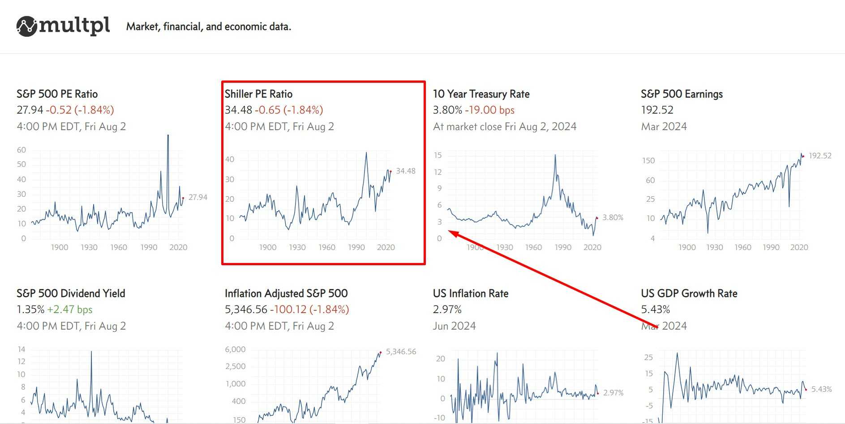The width and height of the screenshot is (845, 424).
Task: Click the 5,346.56 value under Inflation Adjusted title
Action: (x=246, y=310)
